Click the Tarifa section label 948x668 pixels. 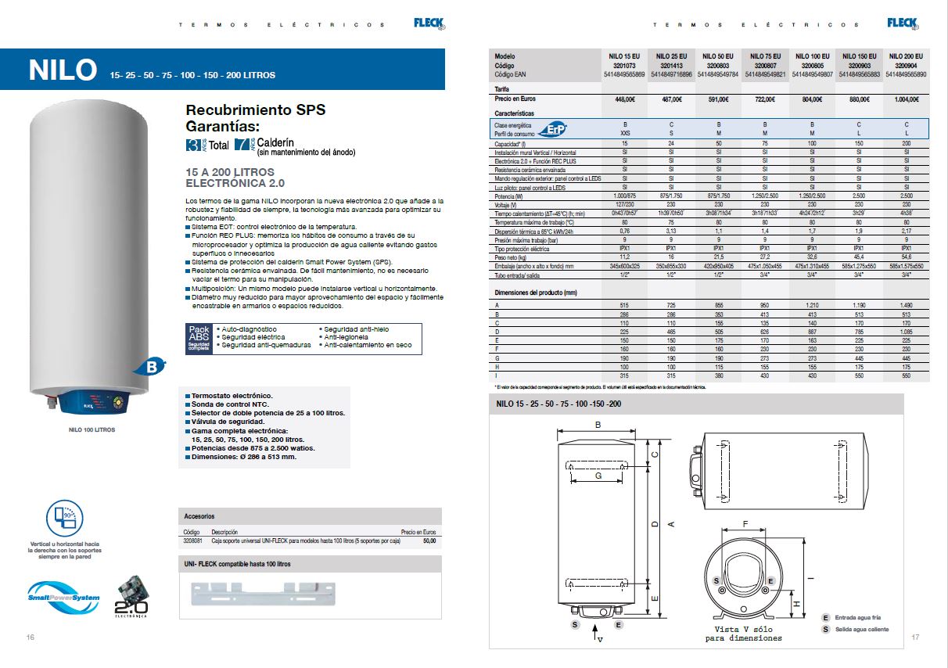502,90
